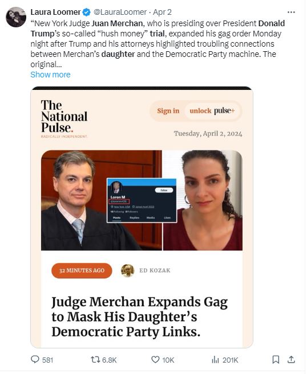Open the Judge Merchan Expands Gag headline

(140, 317)
